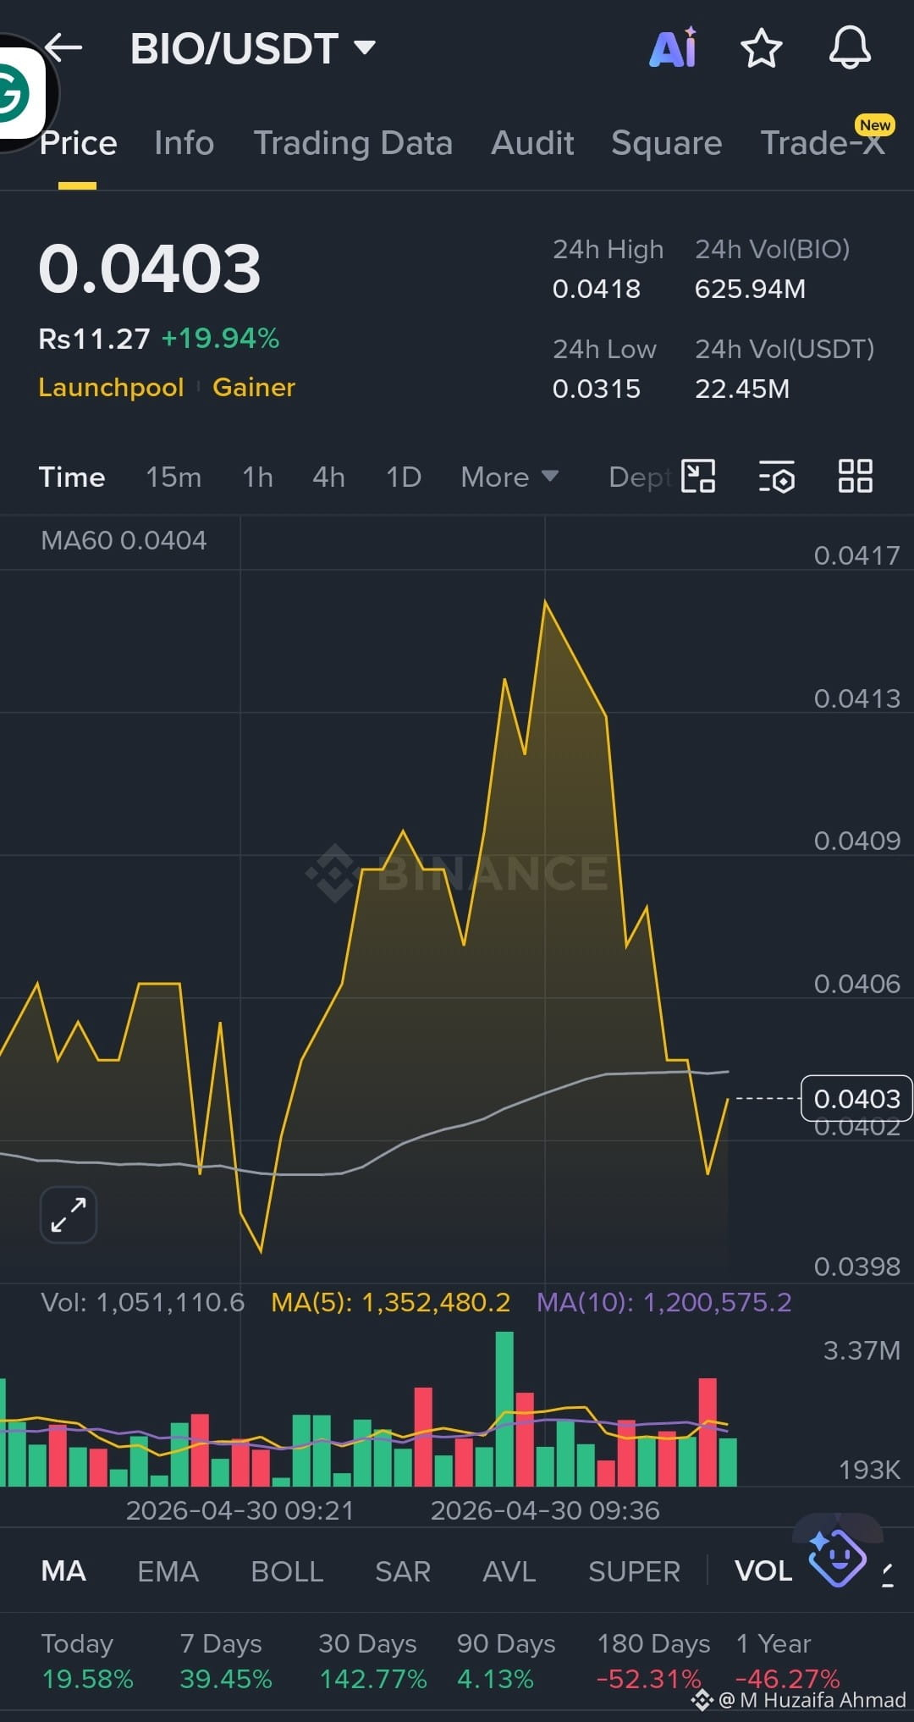Image resolution: width=914 pixels, height=1722 pixels.
Task: Switch to the Trading Data tab
Action: tap(353, 143)
